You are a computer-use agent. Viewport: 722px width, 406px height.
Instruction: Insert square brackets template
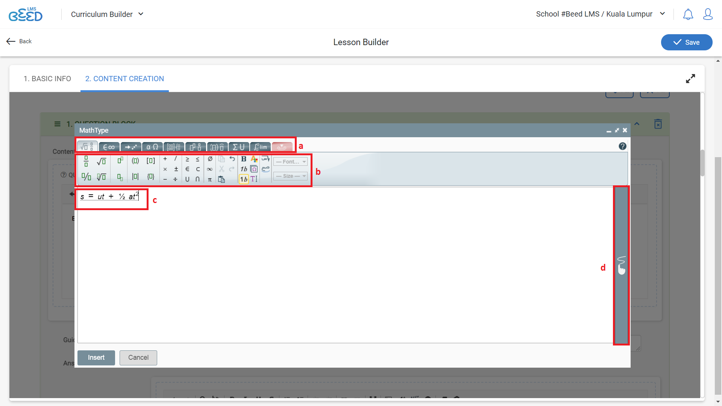[151, 161]
